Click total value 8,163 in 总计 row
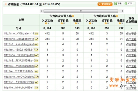The height and width of the screenshot is (91, 138). 91,28
